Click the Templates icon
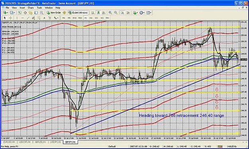The height and width of the screenshot is (149, 249). (148, 13)
